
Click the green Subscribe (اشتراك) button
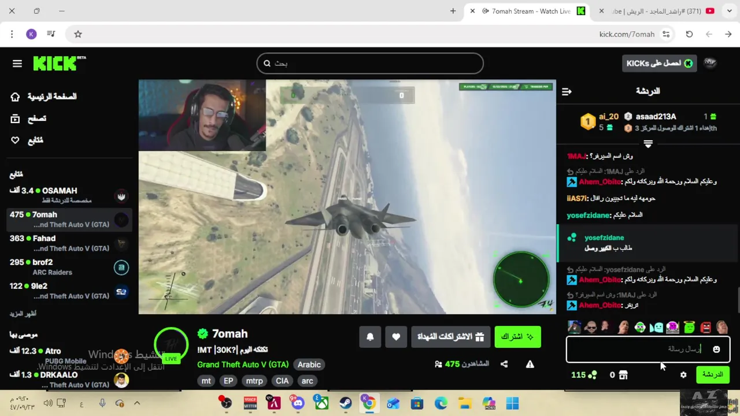[x=517, y=337]
